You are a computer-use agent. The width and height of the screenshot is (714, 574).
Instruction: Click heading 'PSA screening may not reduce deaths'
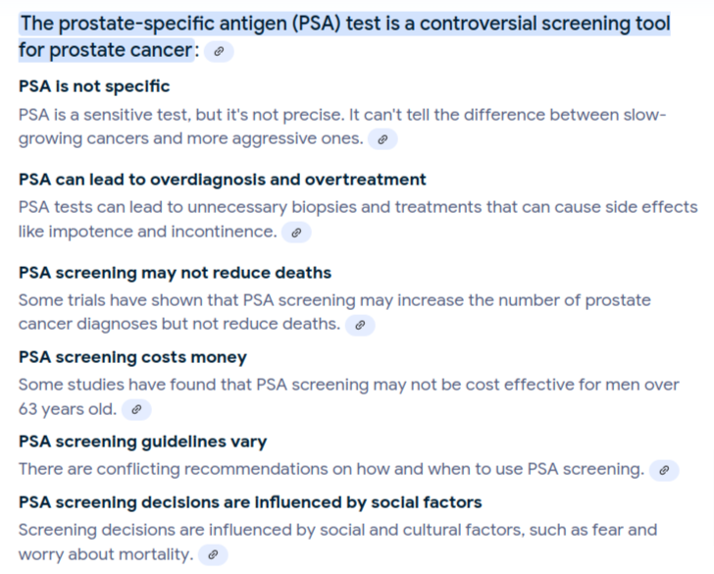coord(175,273)
